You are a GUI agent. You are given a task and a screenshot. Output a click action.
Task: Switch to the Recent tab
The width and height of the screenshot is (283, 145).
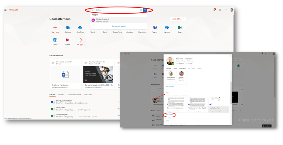(52, 94)
